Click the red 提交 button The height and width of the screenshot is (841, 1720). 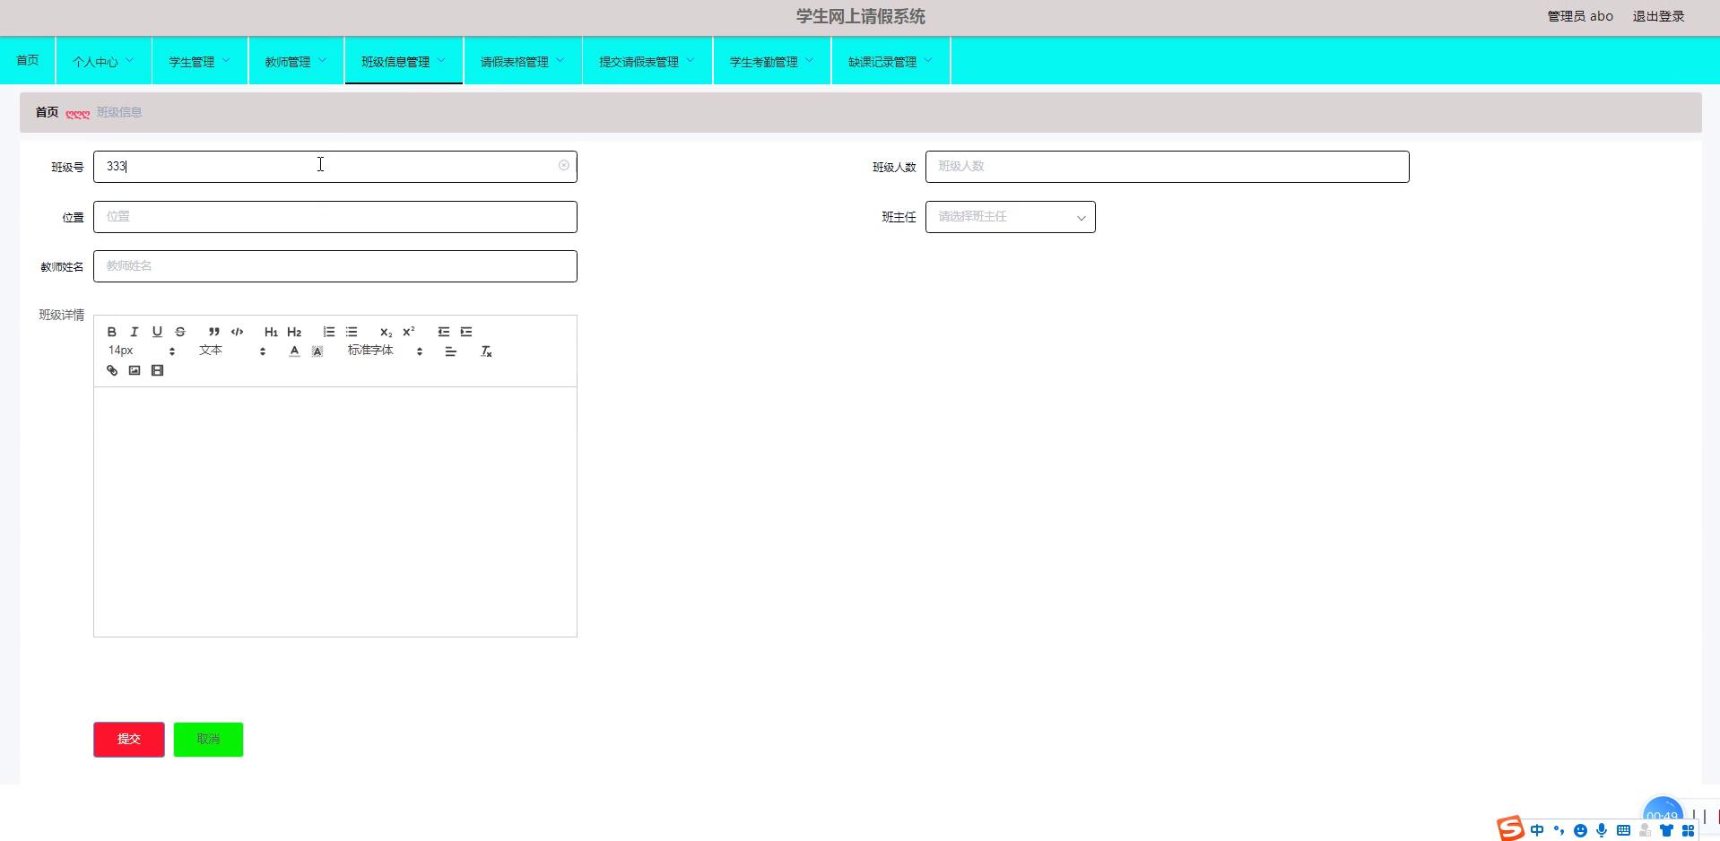[129, 740]
